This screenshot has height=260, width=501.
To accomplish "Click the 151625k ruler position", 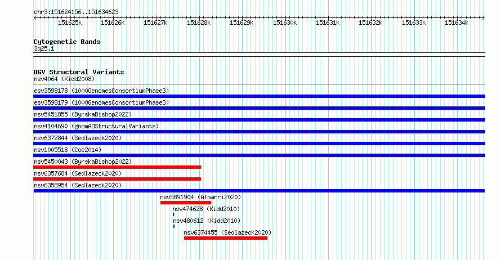I will (70, 23).
